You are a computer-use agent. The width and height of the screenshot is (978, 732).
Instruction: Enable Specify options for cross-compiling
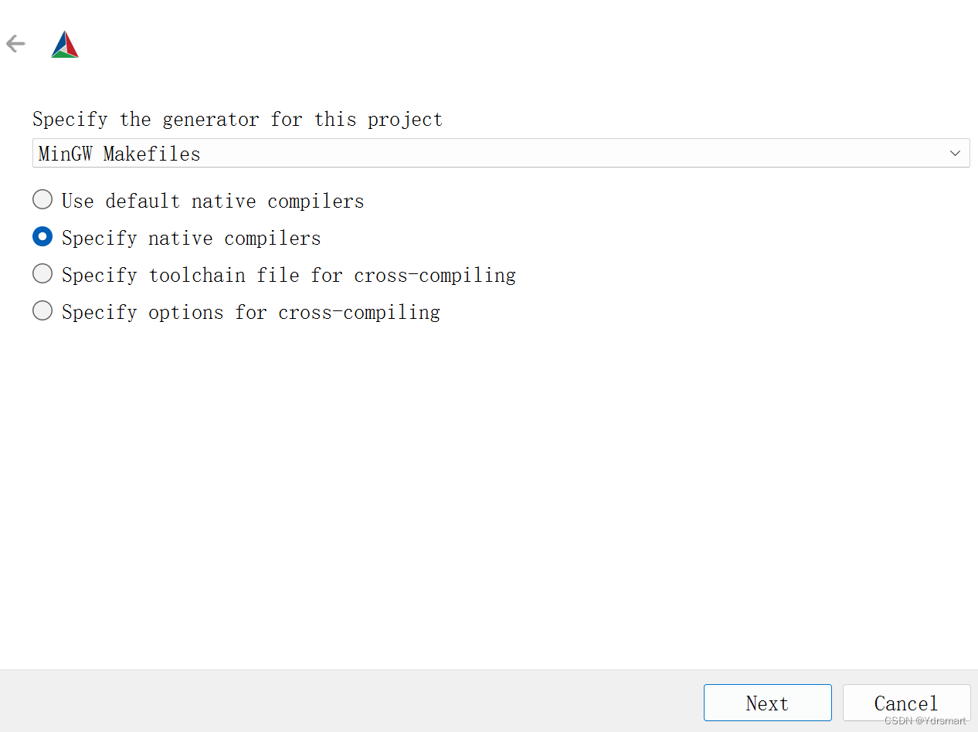point(42,310)
